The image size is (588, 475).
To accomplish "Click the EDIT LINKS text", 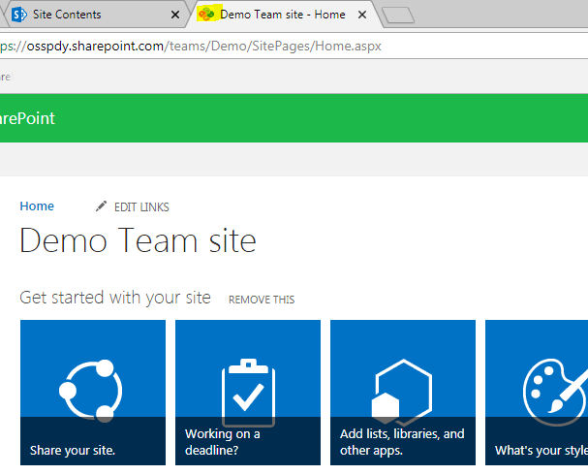I will point(141,207).
